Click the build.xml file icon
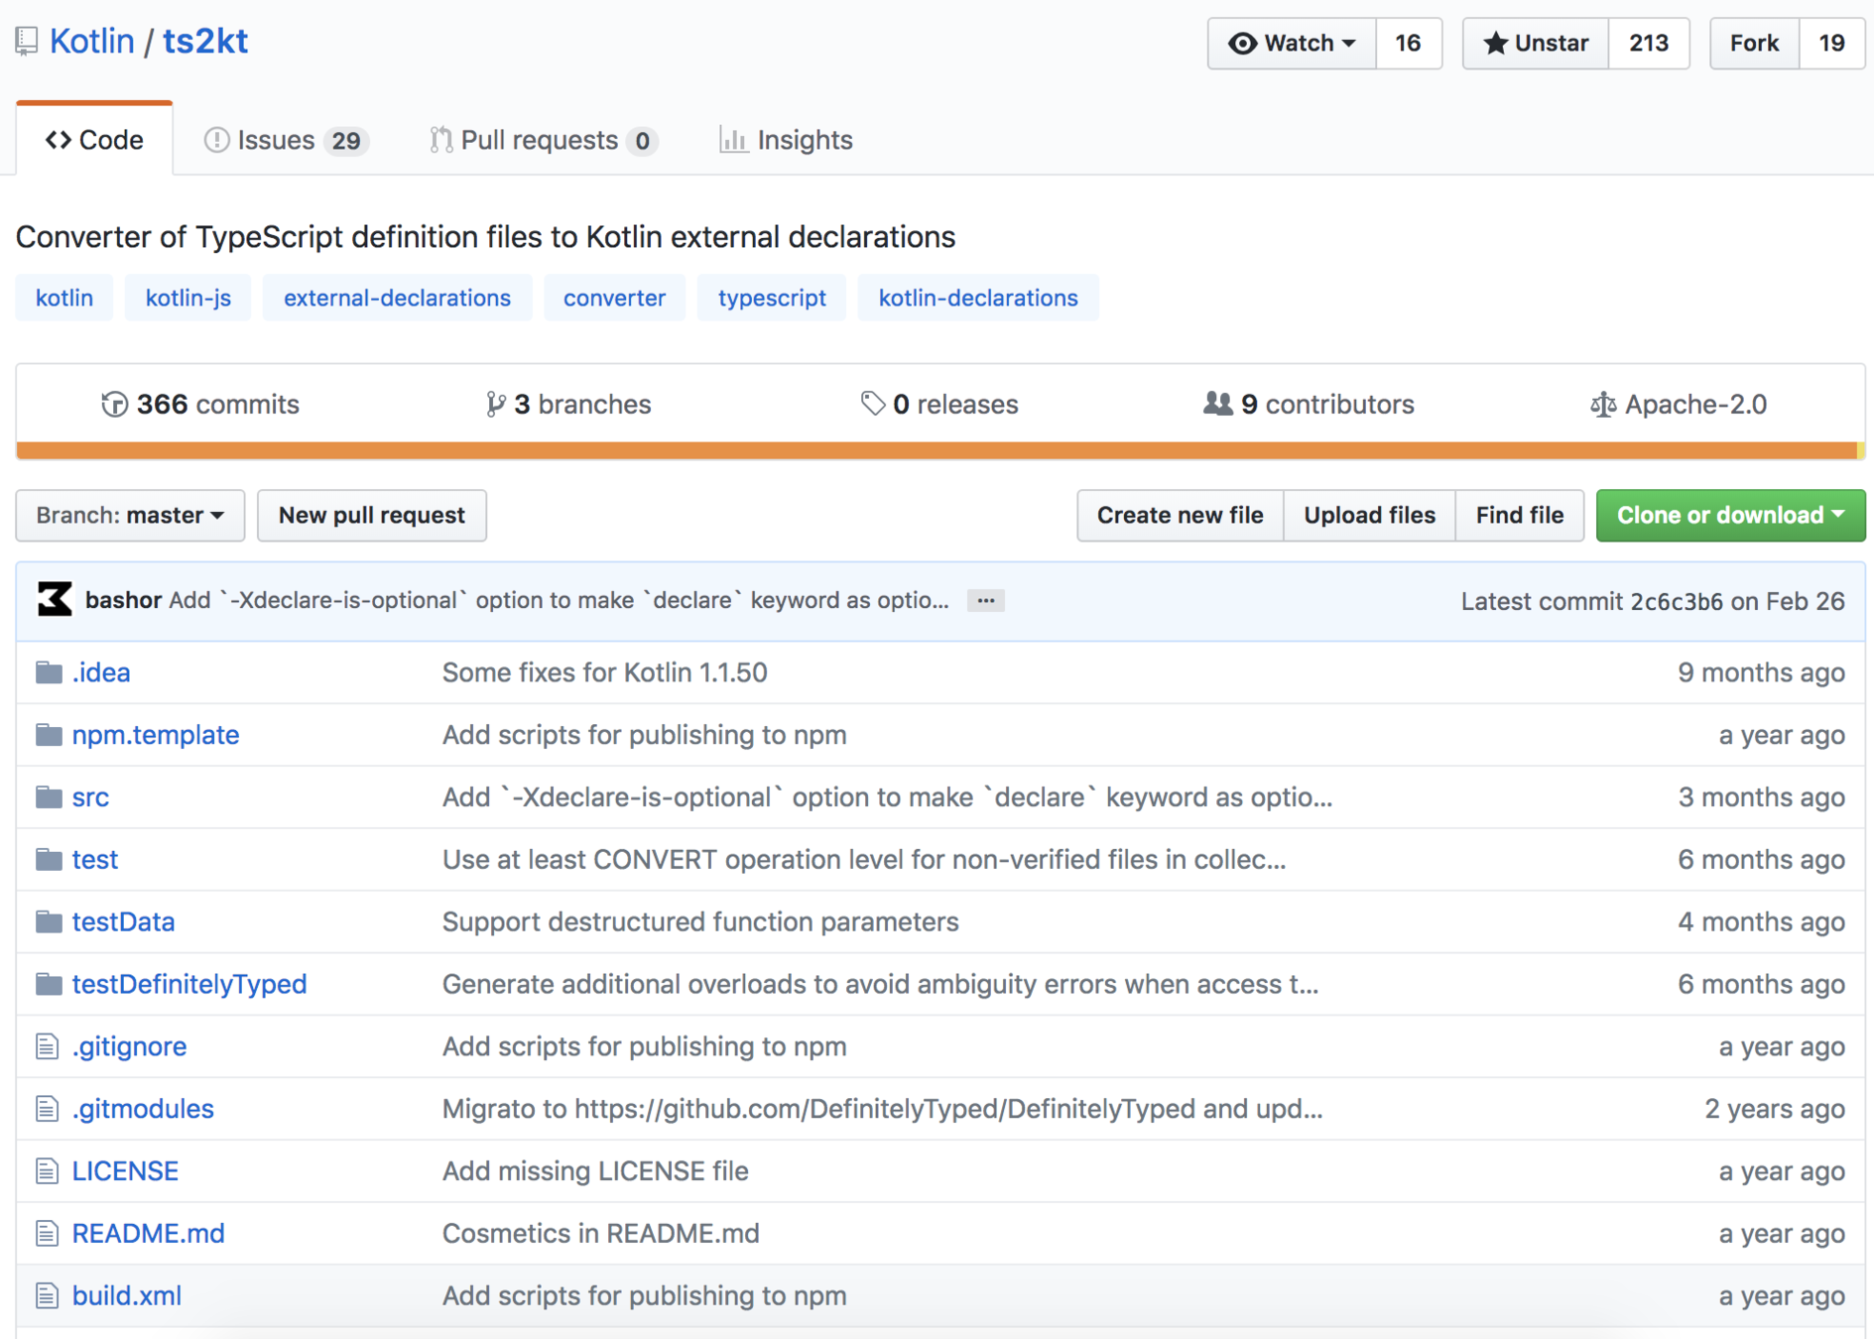 [x=47, y=1296]
